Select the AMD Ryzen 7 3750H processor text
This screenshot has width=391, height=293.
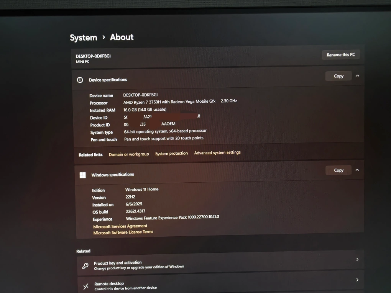169,102
